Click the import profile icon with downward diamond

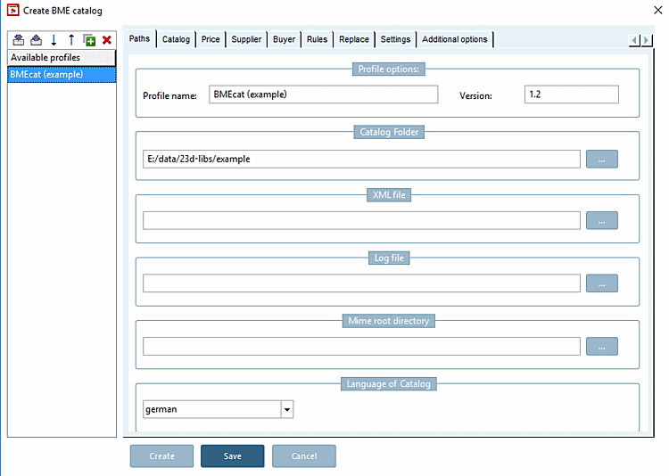click(x=19, y=40)
